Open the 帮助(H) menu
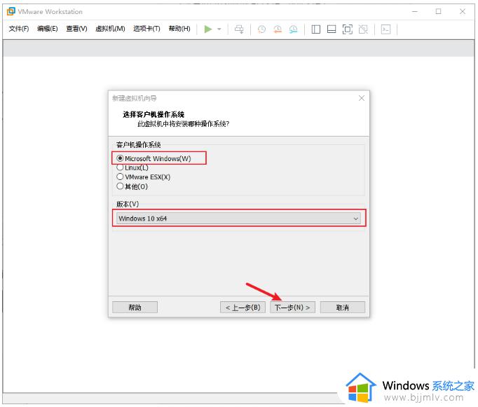Image resolution: width=478 pixels, height=407 pixels. 179,29
